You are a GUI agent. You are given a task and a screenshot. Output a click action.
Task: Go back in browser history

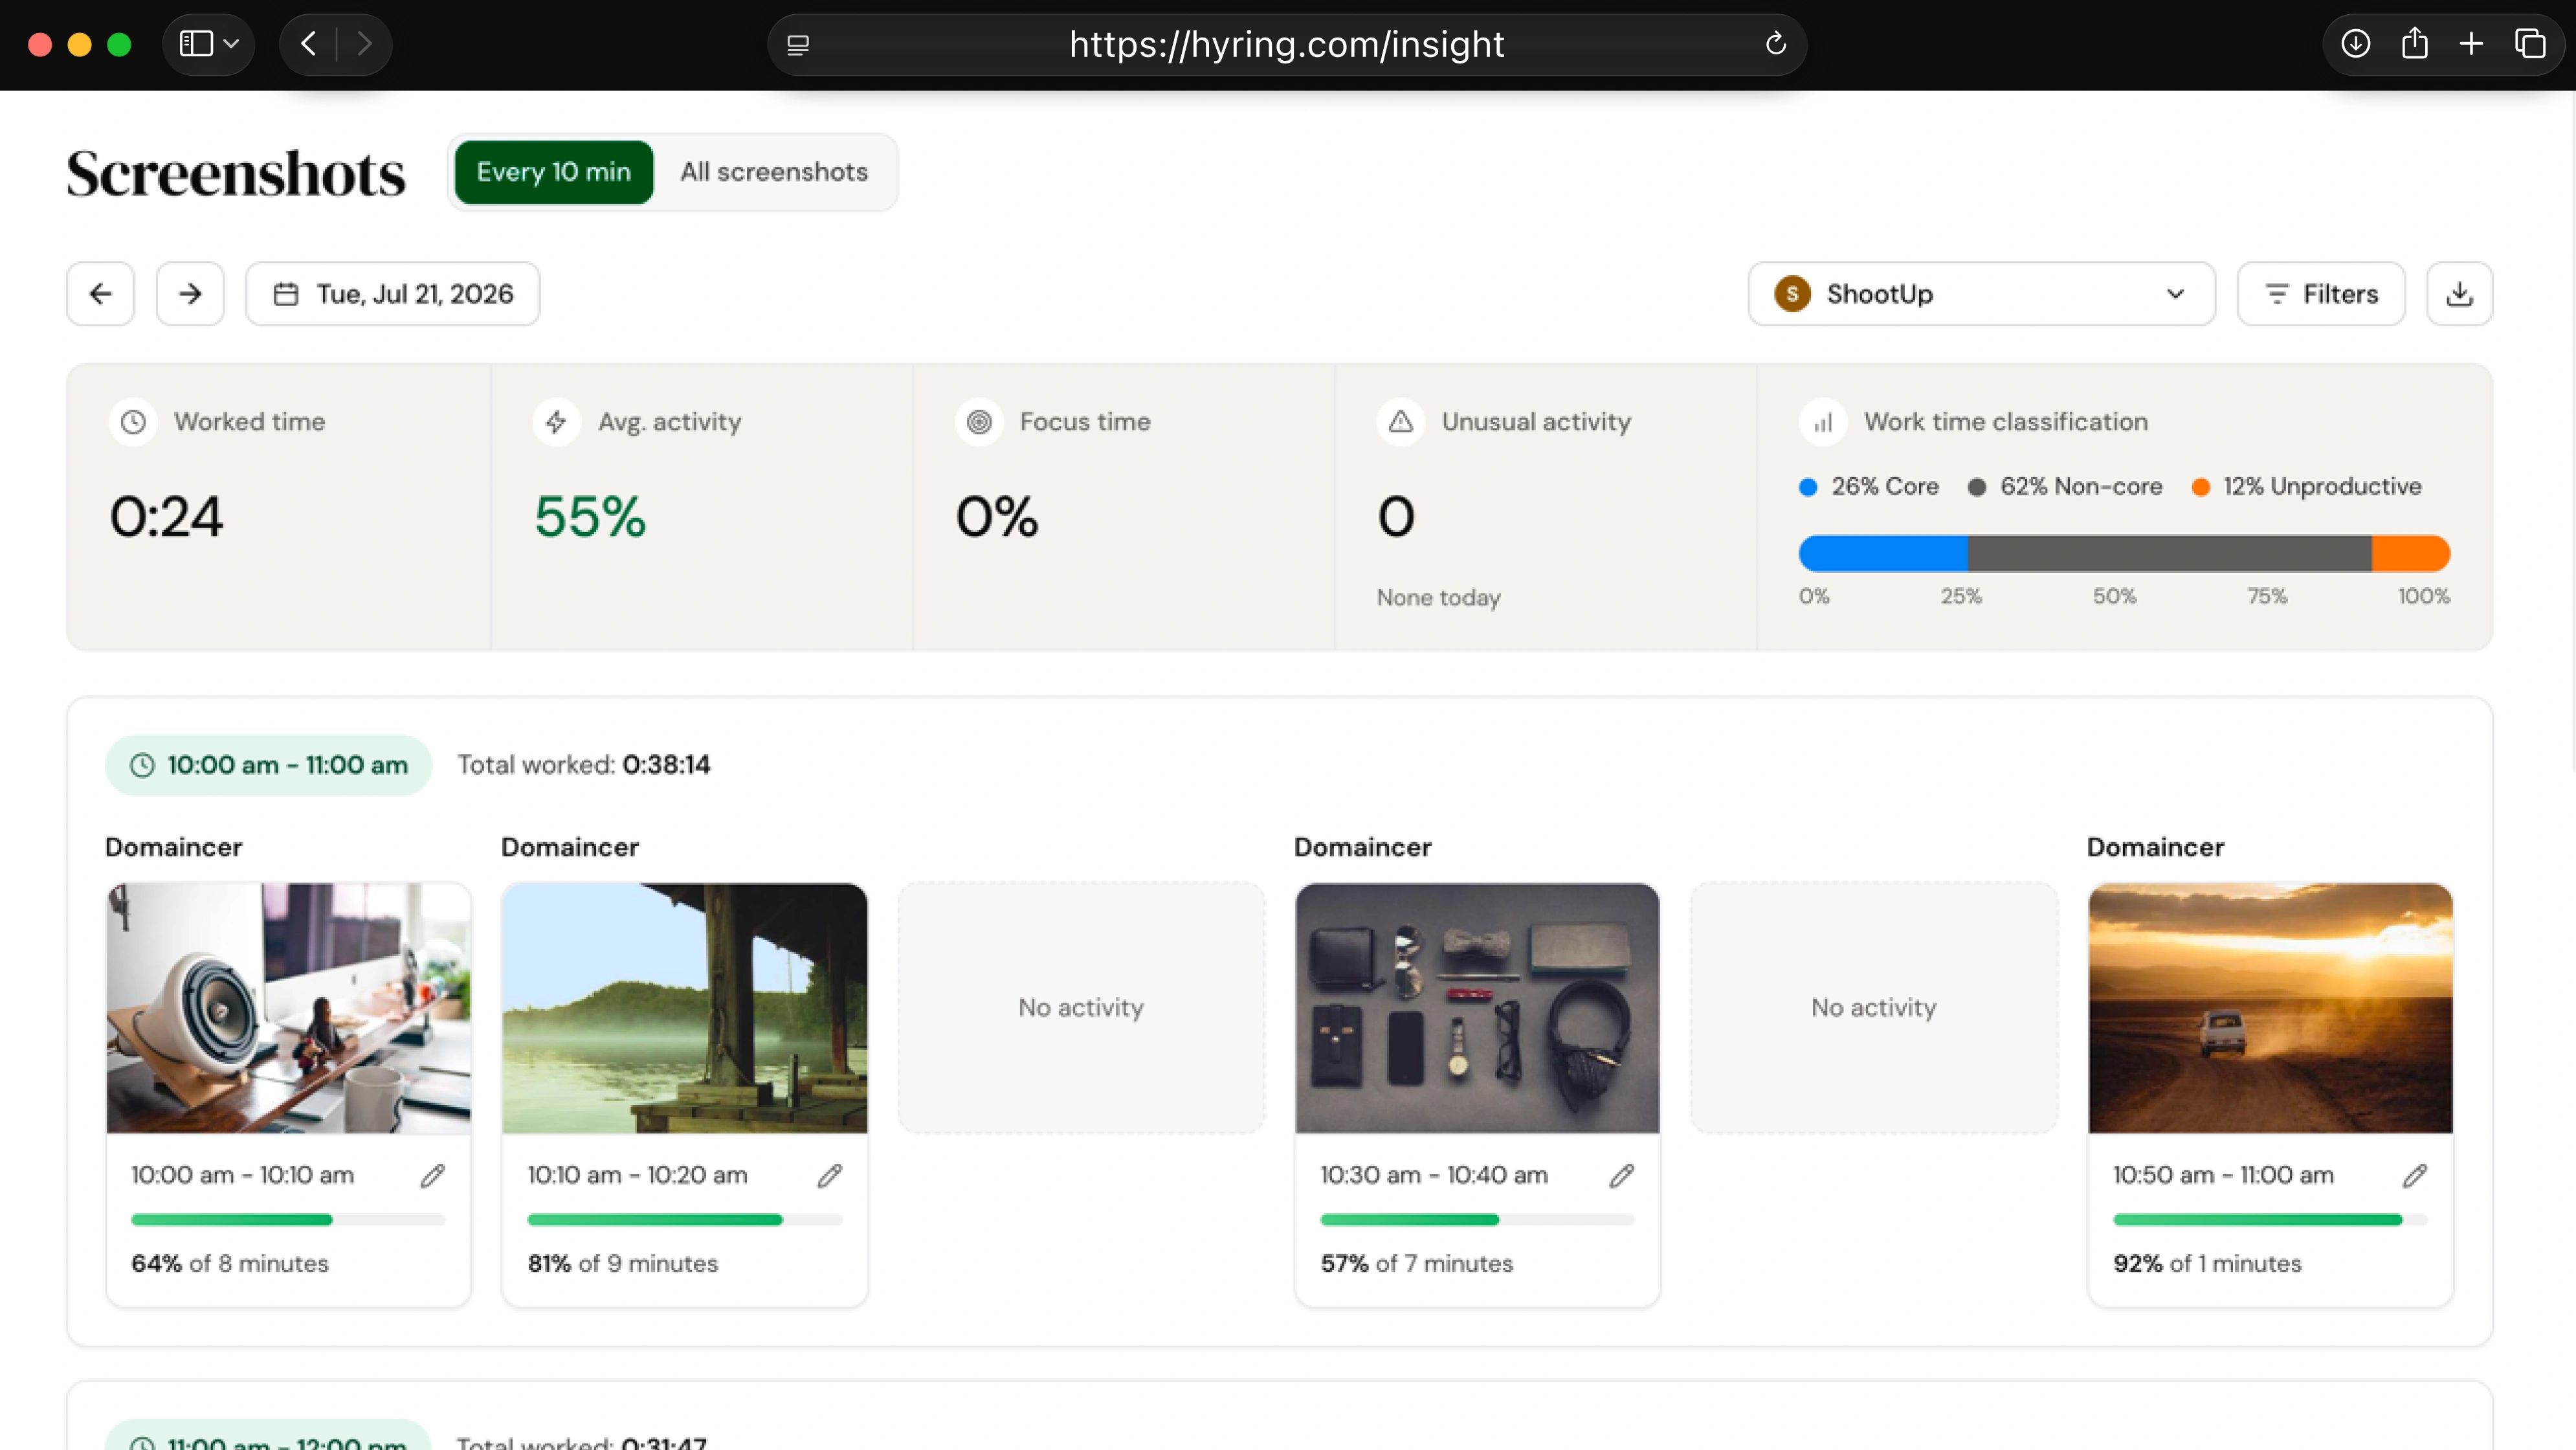point(309,43)
